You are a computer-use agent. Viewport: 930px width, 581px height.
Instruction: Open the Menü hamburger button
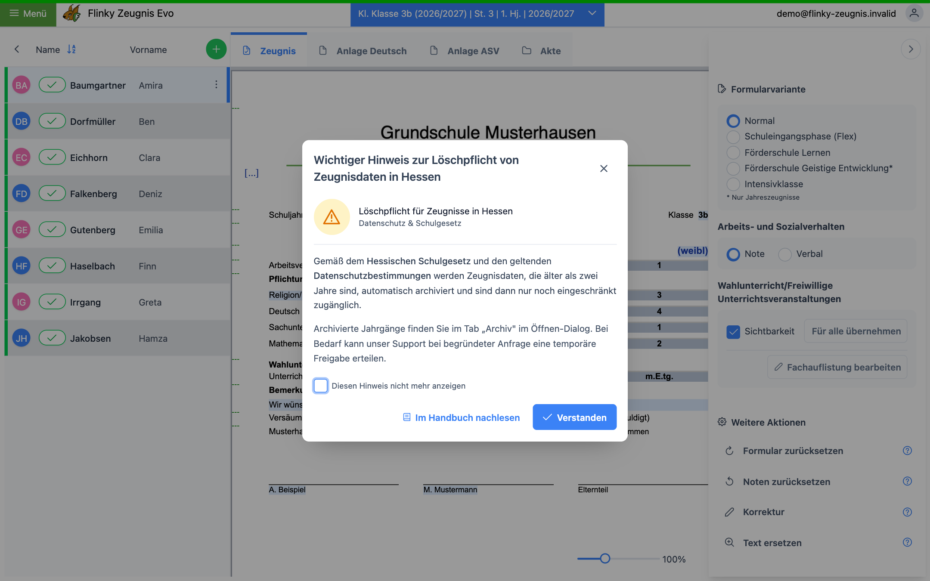[x=28, y=13]
